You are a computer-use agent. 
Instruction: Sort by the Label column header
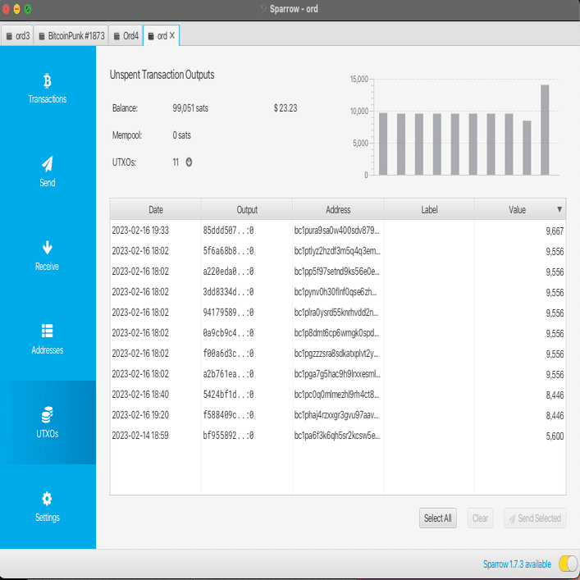(x=429, y=209)
